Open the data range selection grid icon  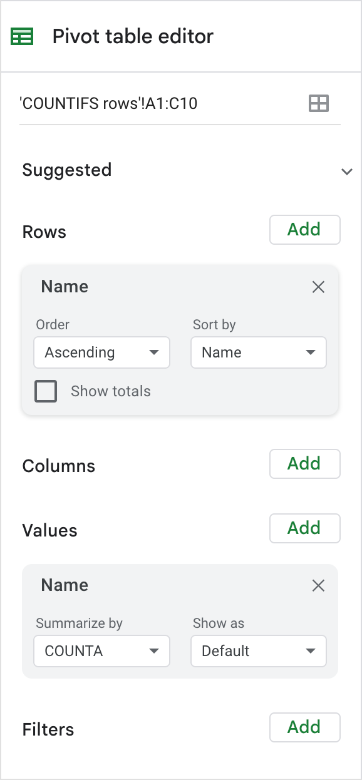point(319,103)
